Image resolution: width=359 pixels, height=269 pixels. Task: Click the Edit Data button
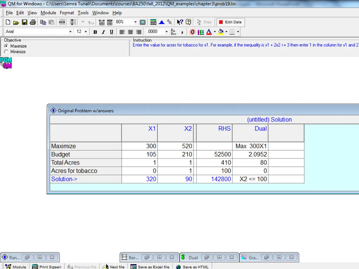(x=230, y=22)
